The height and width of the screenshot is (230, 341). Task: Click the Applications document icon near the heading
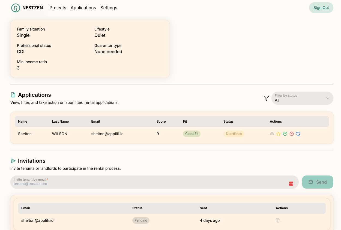pyautogui.click(x=13, y=95)
